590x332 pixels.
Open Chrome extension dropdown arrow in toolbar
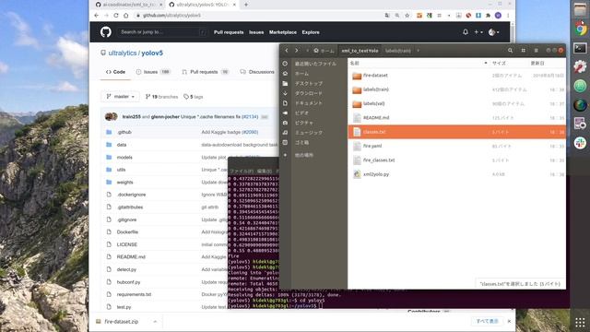click(x=449, y=16)
